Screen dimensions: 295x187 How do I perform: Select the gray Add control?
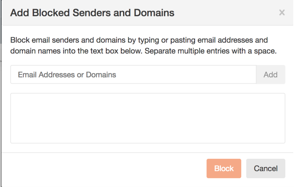271,75
